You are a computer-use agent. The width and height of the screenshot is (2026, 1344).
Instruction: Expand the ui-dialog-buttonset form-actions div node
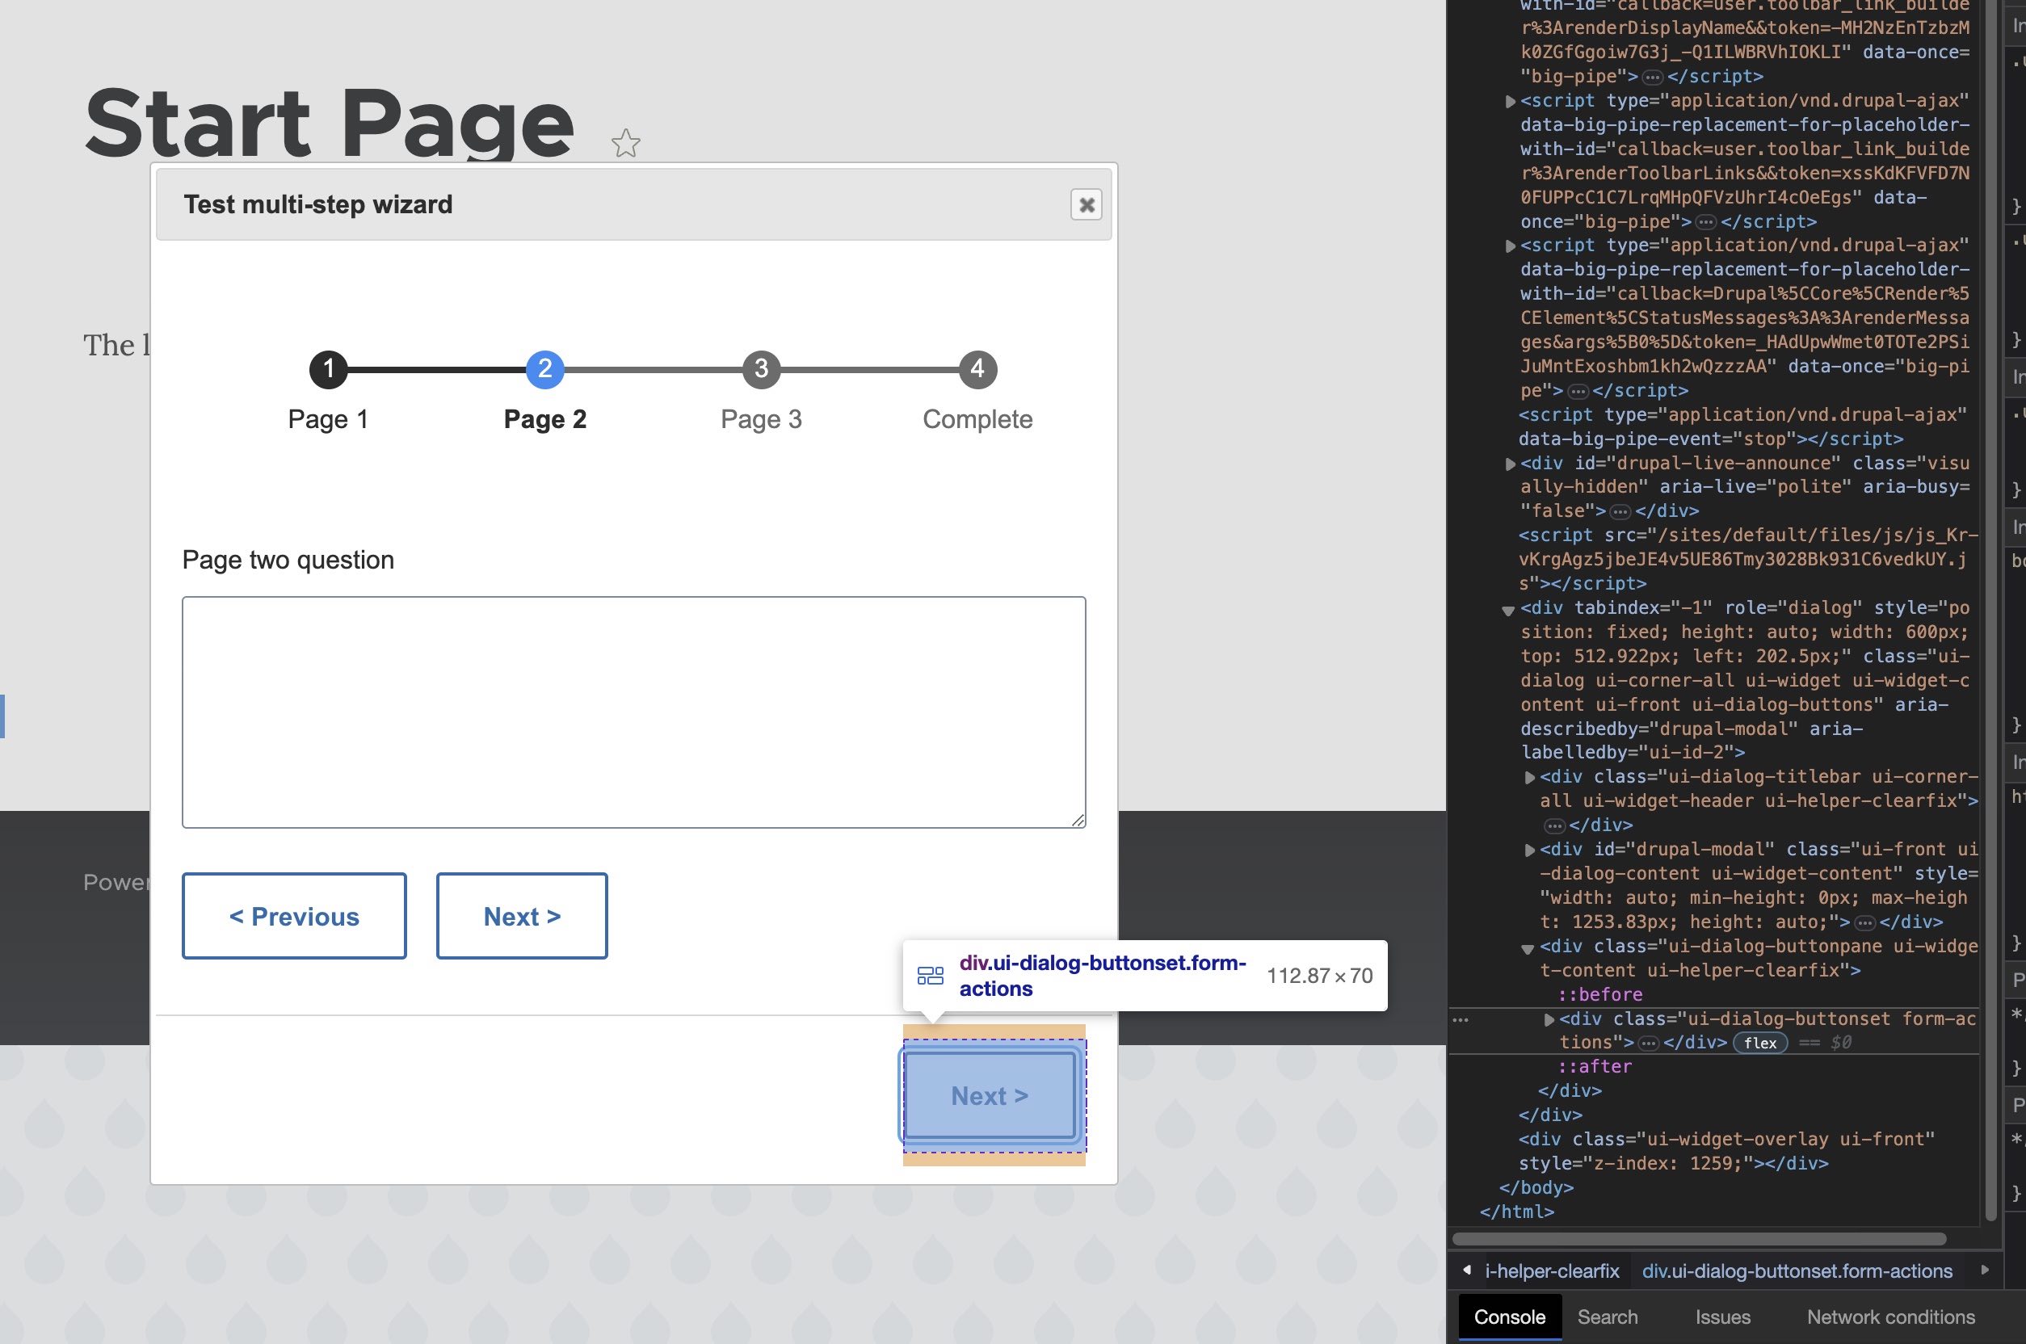coord(1549,1019)
